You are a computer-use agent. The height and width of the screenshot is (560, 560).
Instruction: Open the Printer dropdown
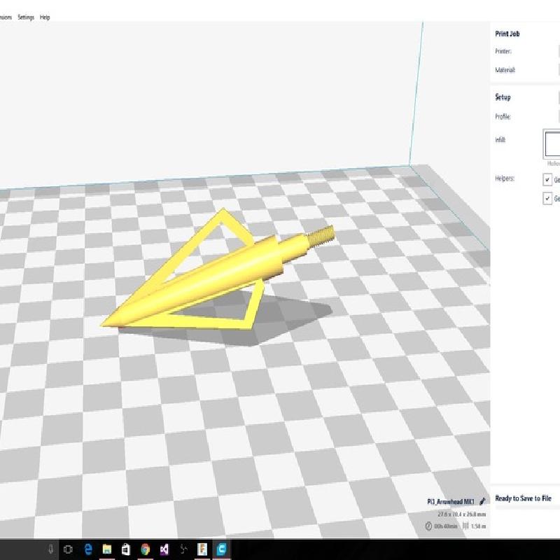point(558,52)
